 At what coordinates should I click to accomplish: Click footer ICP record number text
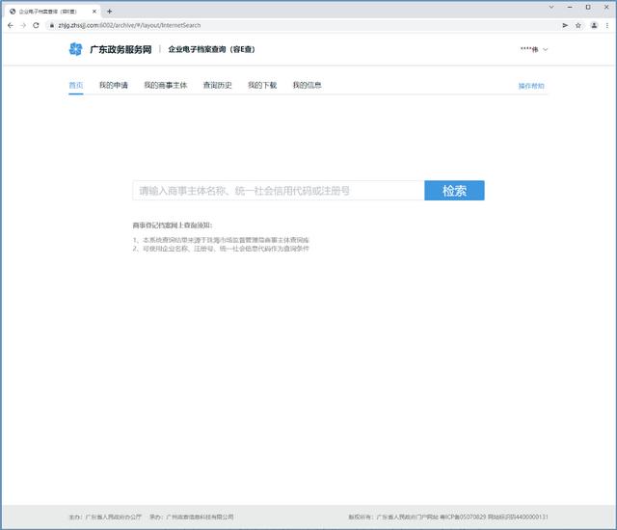(463, 517)
